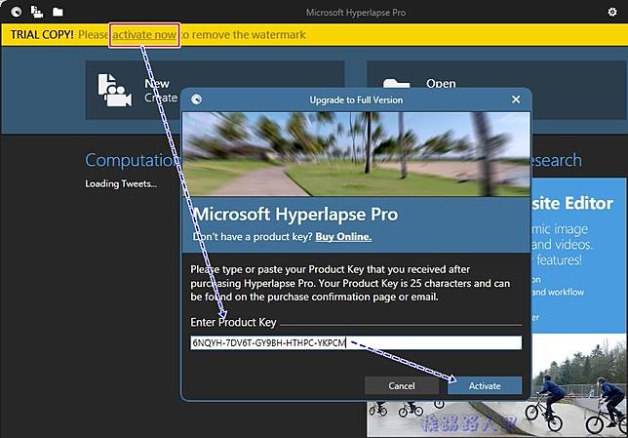Click the 'TRIAL COPY!' banner text

pos(42,35)
